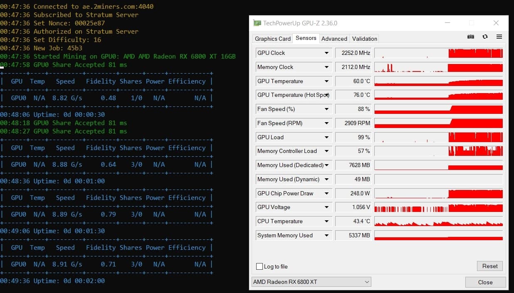Click the Hot Spot value 76.0 °C
514x293 pixels.
(353, 95)
